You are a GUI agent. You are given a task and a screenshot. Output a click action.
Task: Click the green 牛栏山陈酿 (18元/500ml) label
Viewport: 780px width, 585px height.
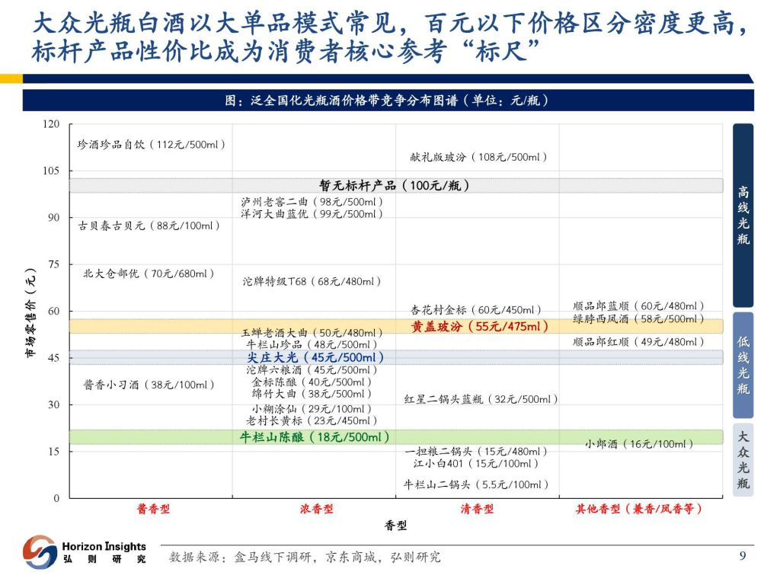(315, 437)
